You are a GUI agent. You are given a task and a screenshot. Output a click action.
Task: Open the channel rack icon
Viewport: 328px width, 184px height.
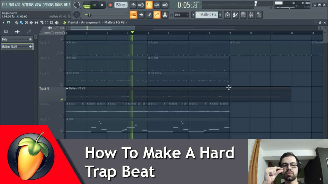point(243,15)
